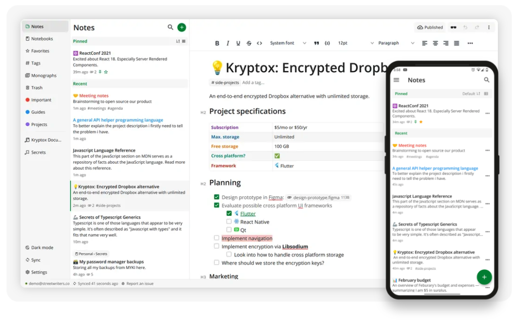517x324 pixels.
Task: Open the Paragraph style dropdown
Action: [396, 43]
